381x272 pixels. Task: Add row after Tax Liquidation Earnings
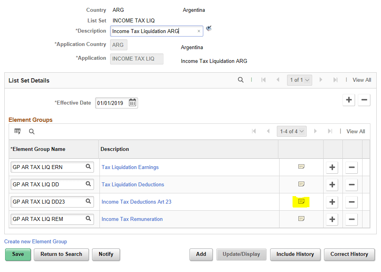pyautogui.click(x=332, y=167)
